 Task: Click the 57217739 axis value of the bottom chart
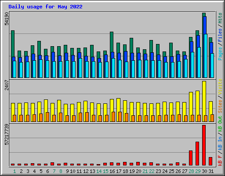pos(7,135)
